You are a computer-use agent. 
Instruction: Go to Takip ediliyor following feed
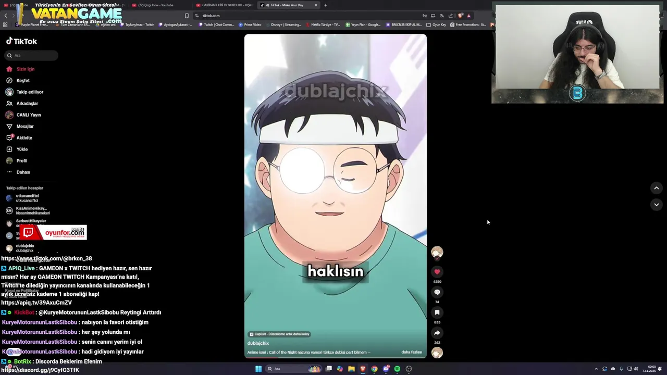coord(24,92)
